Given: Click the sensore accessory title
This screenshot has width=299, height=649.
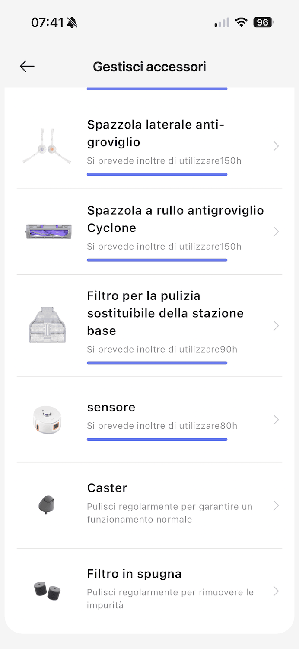Looking at the screenshot, I should click(x=111, y=407).
